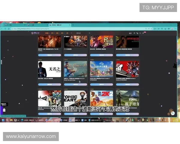
Task: Click the site search magnifier icon
Action: click(x=89, y=33)
